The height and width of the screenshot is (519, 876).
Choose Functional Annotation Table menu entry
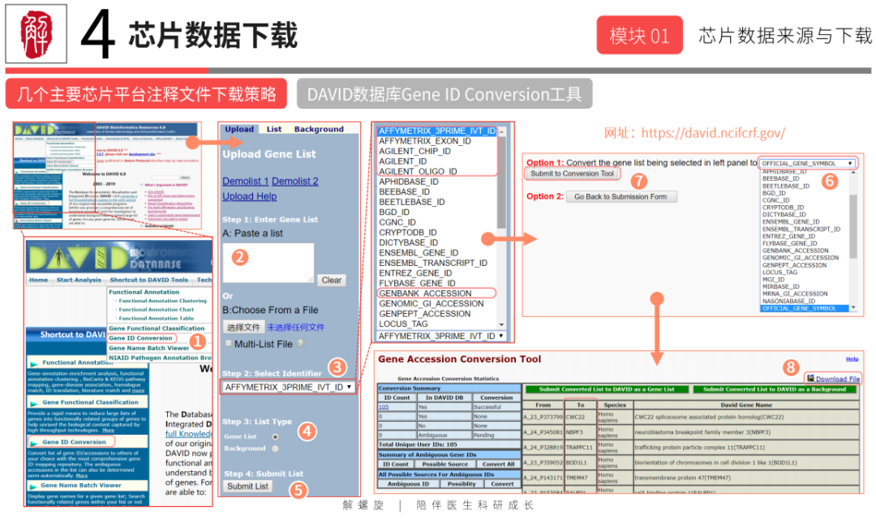coord(157,319)
